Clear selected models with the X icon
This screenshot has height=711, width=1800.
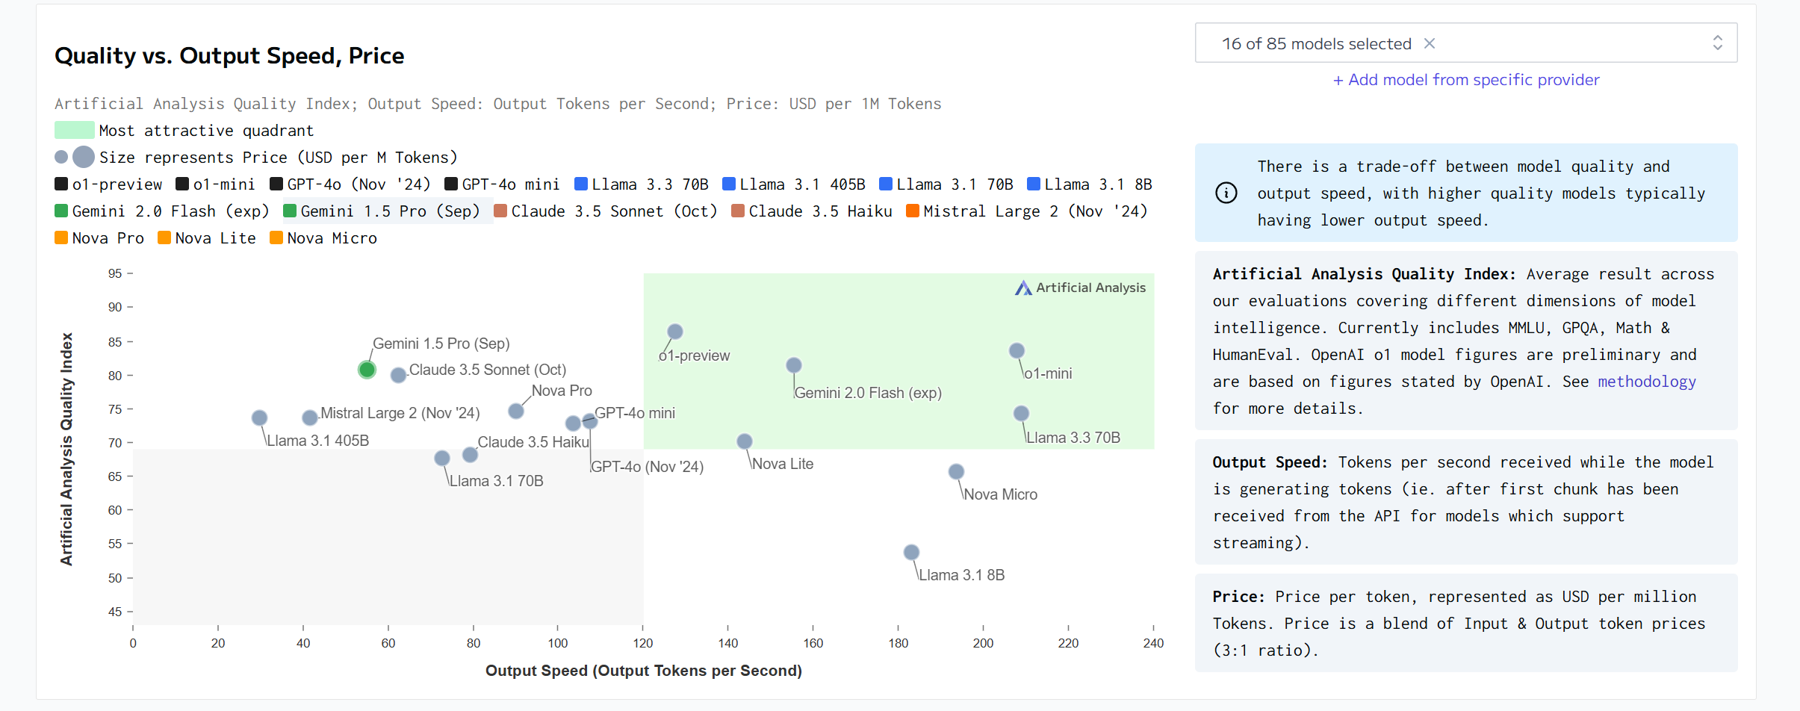[1430, 43]
